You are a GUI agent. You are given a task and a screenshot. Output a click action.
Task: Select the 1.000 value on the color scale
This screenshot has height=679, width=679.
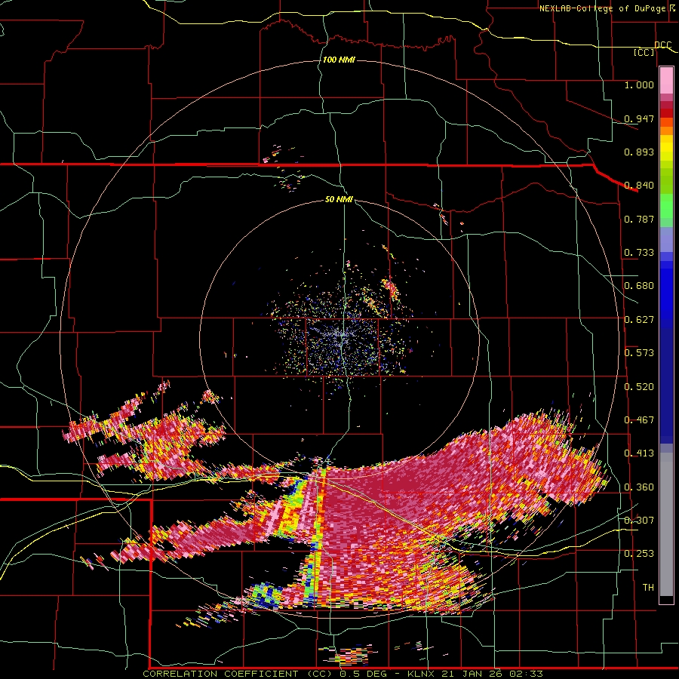pyautogui.click(x=639, y=85)
